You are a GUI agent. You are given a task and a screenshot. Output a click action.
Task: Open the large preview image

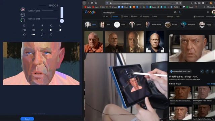192,48
